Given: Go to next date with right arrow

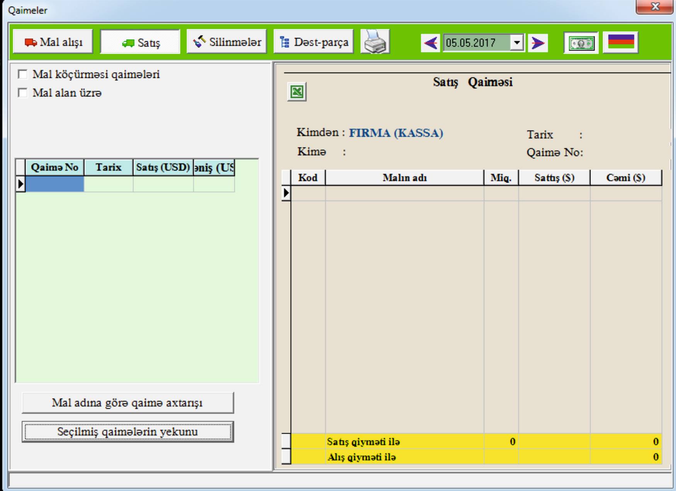Looking at the screenshot, I should pyautogui.click(x=538, y=42).
